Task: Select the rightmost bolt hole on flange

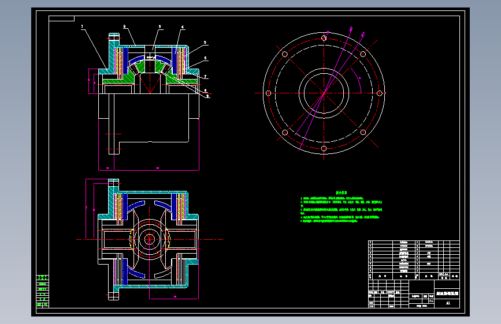Action: [x=379, y=93]
